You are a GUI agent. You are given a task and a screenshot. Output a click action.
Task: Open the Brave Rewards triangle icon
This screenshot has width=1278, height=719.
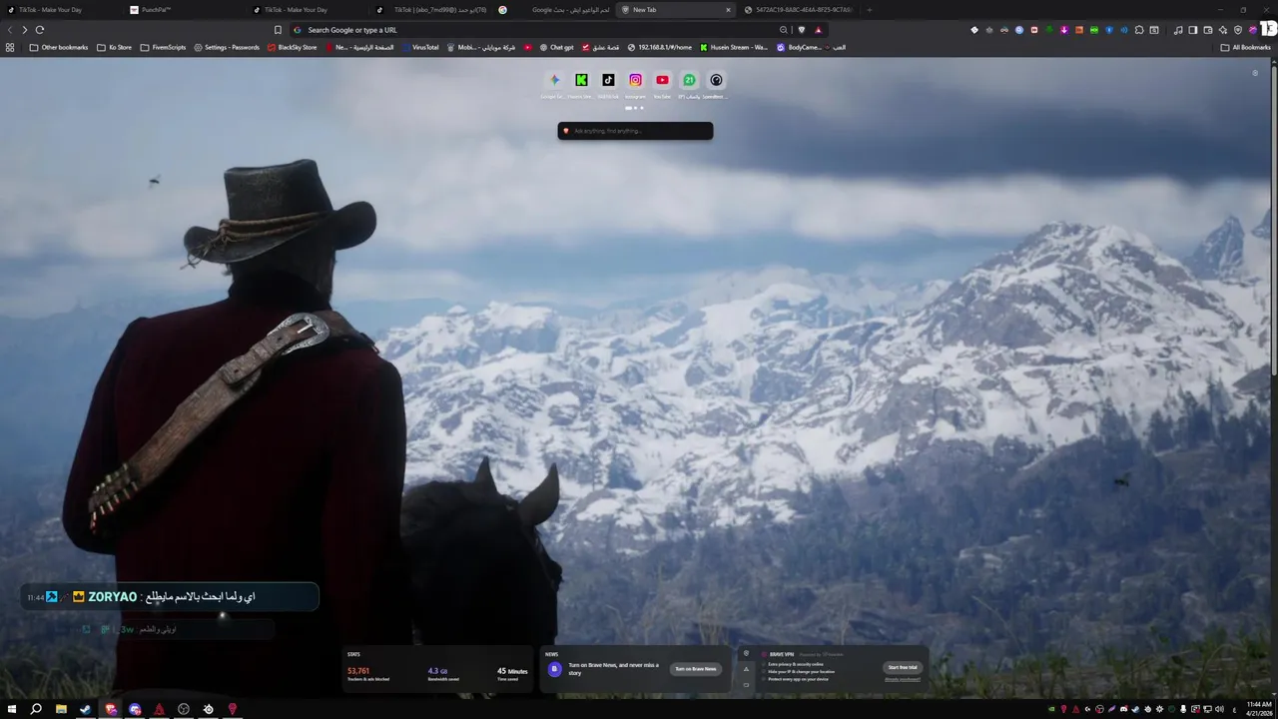[819, 30]
